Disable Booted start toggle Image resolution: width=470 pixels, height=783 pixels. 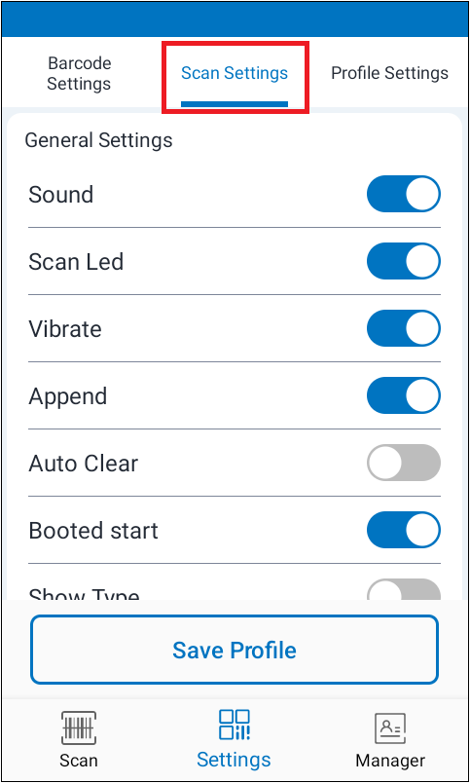pos(404,530)
